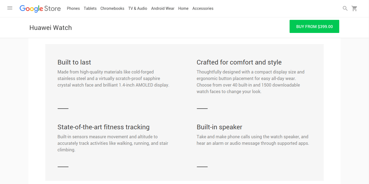Screen dimensions: 369x184
Task: Click the "State-of-the-art fitness tracking" heading
Action: click(x=103, y=127)
